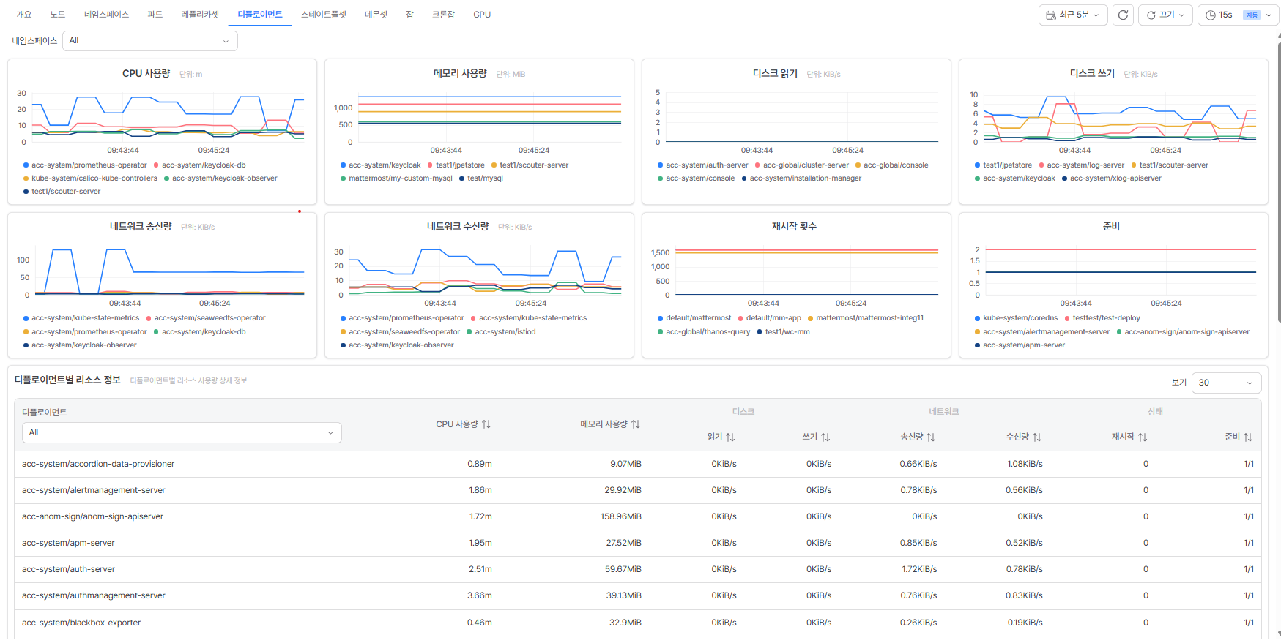Open the 최근 5분 time range dropdown
Viewport: 1281px width, 643px height.
coord(1072,15)
